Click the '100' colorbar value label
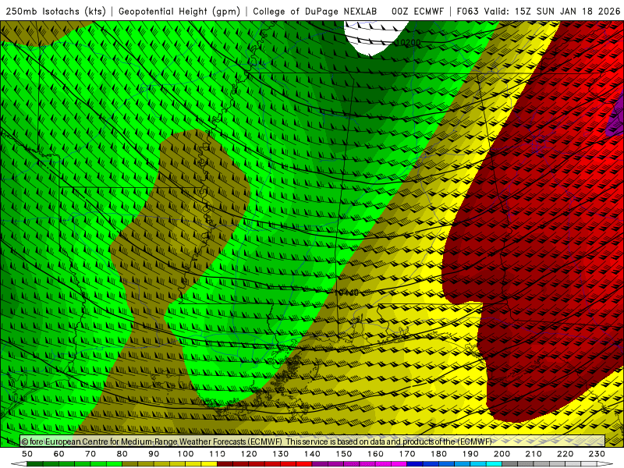The width and height of the screenshot is (624, 468). (x=186, y=454)
